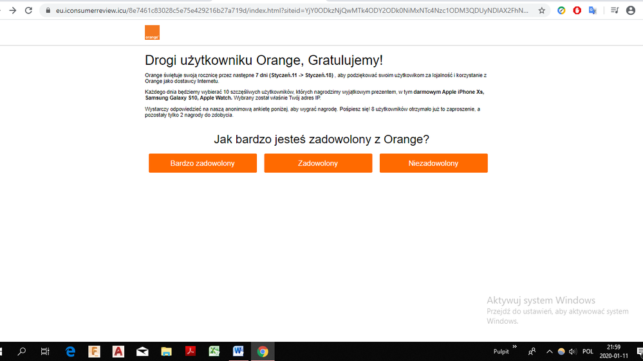The height and width of the screenshot is (361, 643).
Task: Expand the Pulpit toolbar chevron
Action: tap(515, 347)
